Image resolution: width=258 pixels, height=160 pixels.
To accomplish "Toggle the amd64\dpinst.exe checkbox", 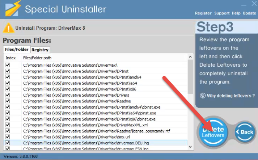I will click(7, 107).
